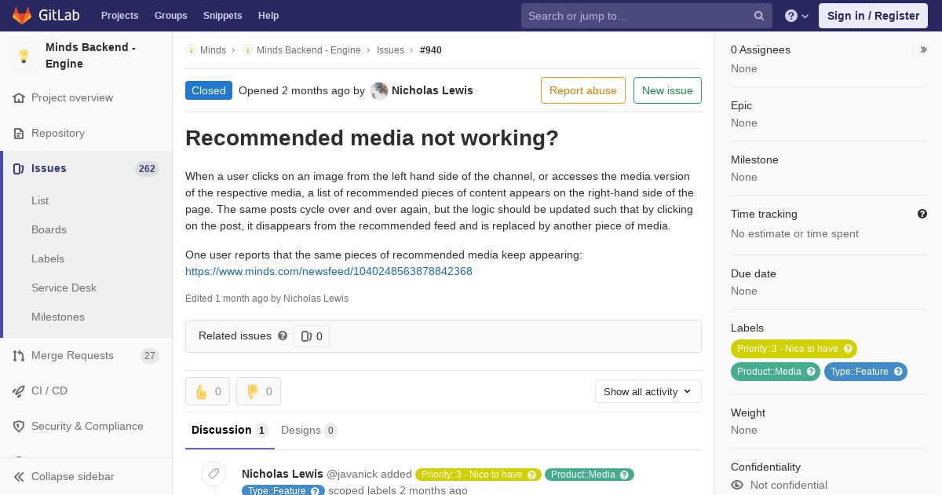942x495 pixels.
Task: Give thumbs up reaction
Action: 207,391
